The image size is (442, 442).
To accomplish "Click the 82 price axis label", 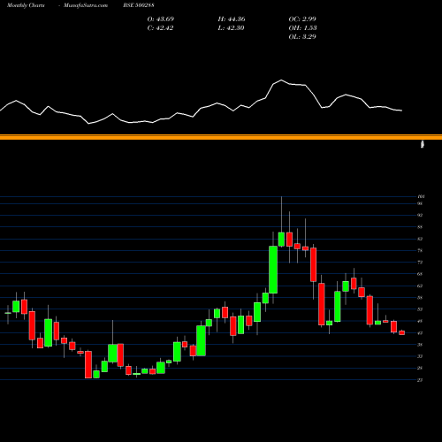I will (420, 239).
